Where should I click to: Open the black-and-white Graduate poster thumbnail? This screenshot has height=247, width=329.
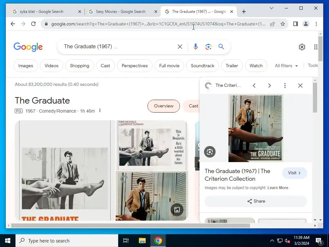click(65, 170)
